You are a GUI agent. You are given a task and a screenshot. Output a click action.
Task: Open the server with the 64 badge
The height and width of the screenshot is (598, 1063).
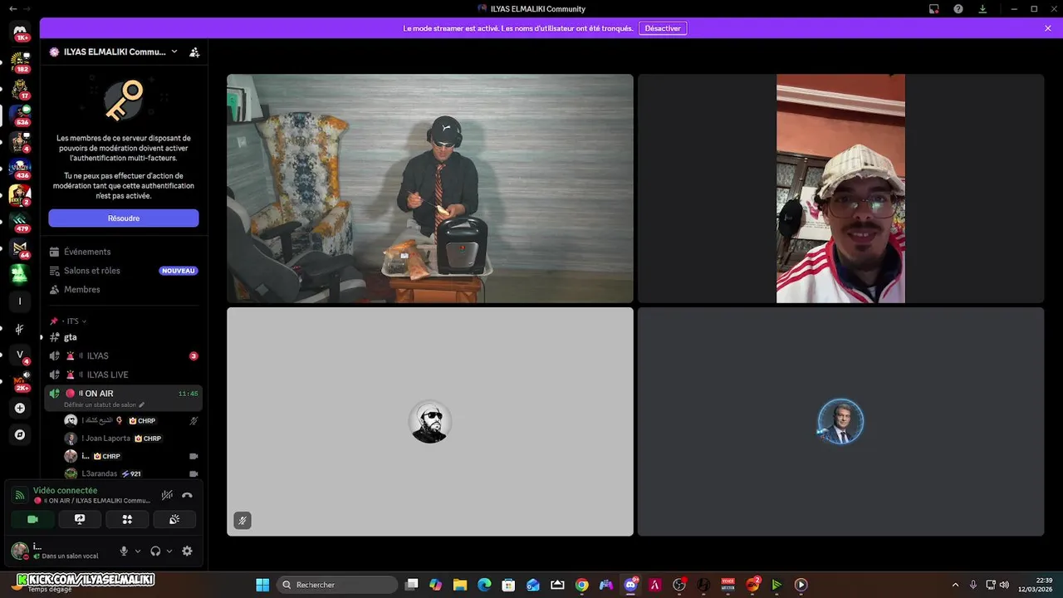(20, 248)
